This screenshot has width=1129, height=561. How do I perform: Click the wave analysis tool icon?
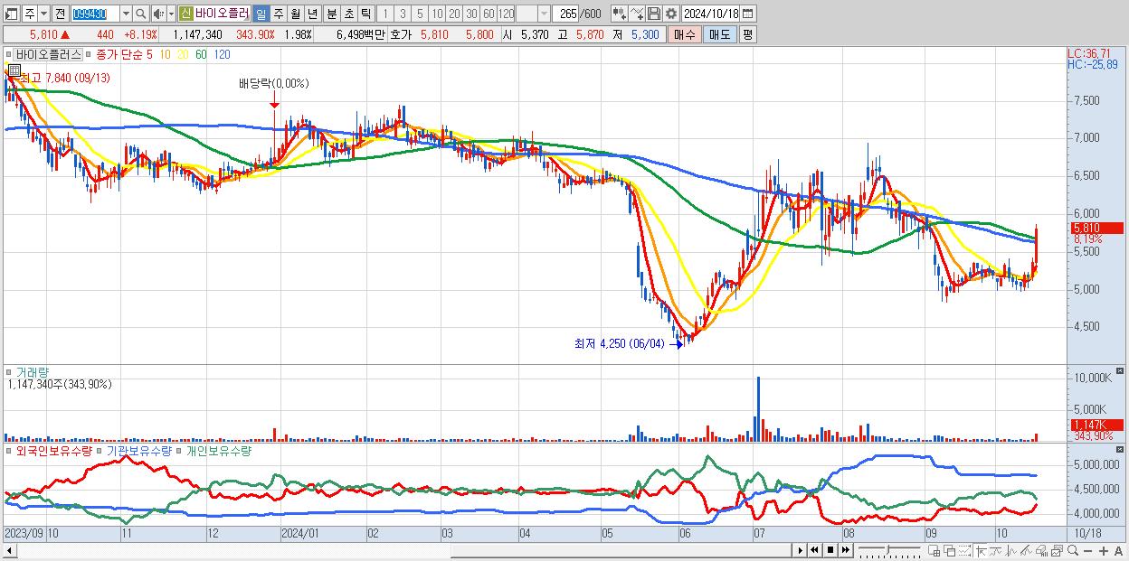click(x=1011, y=550)
